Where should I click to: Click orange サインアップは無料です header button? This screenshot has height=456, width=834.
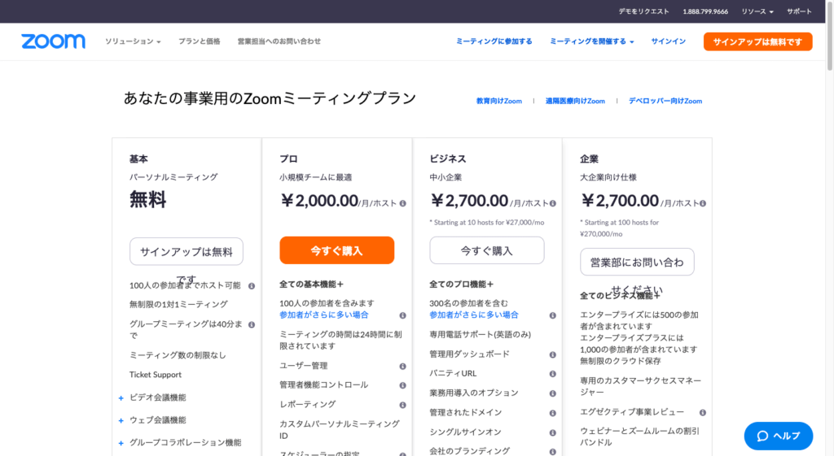tap(757, 42)
